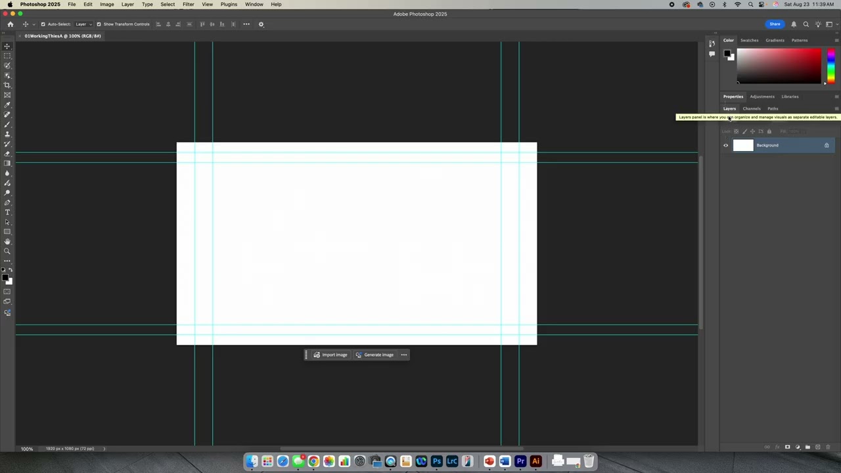
Task: Select the Object Selection tool
Action: (7, 76)
